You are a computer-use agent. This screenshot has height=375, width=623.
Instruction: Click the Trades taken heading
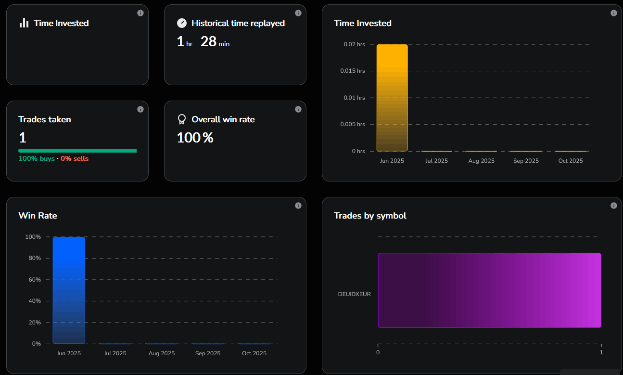tap(45, 119)
